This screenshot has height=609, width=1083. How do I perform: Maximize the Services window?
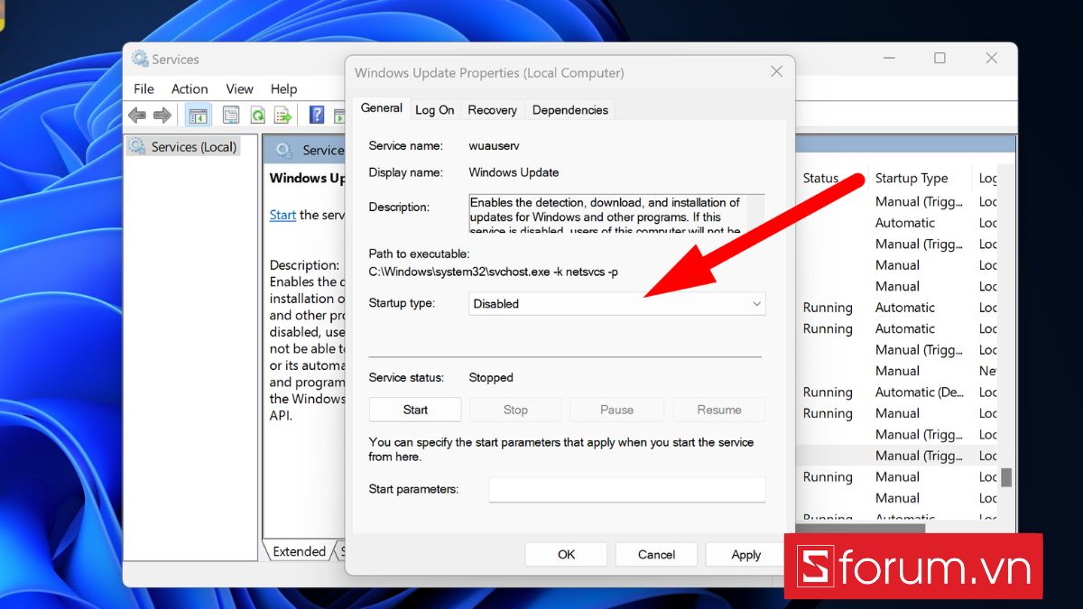click(x=940, y=59)
